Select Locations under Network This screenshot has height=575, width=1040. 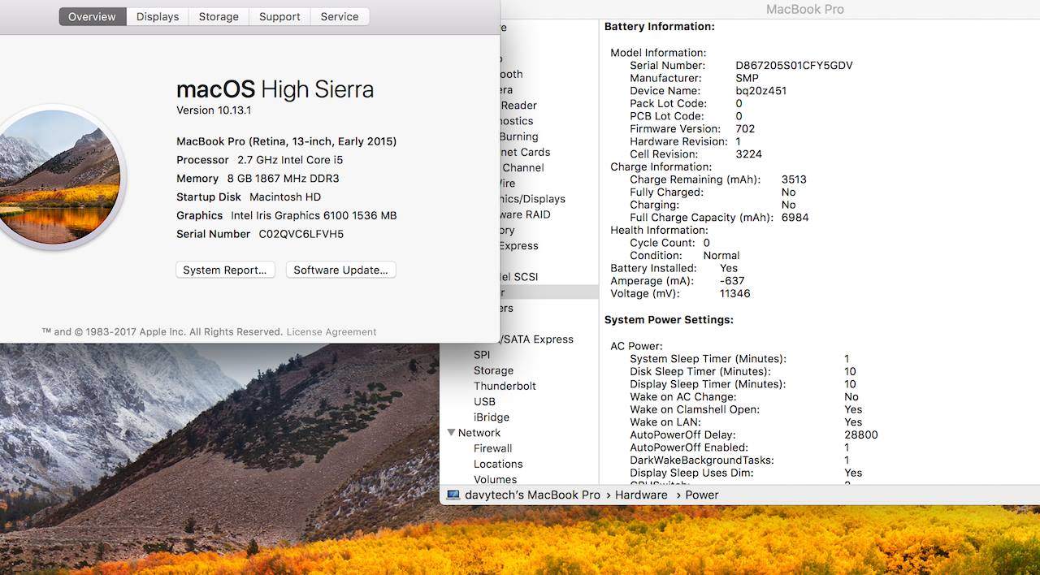(498, 464)
